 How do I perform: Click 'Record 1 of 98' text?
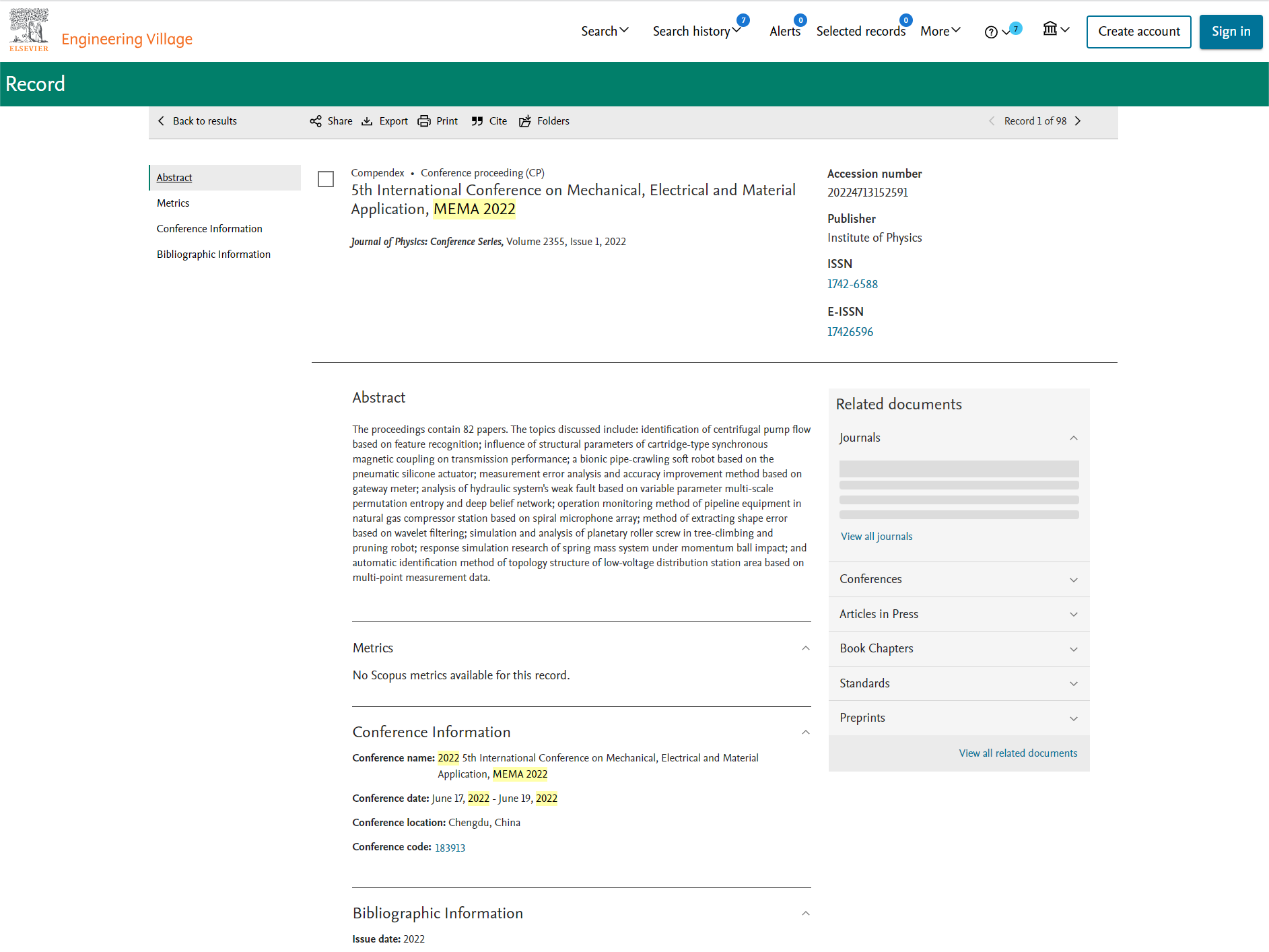click(1035, 121)
